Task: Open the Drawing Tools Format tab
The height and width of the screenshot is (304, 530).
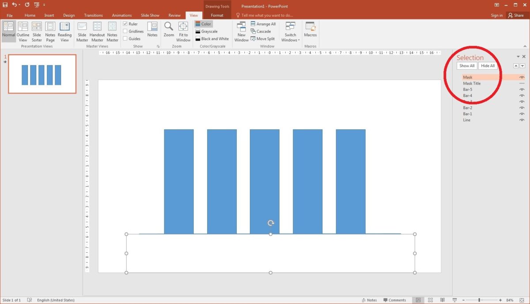Action: point(217,15)
